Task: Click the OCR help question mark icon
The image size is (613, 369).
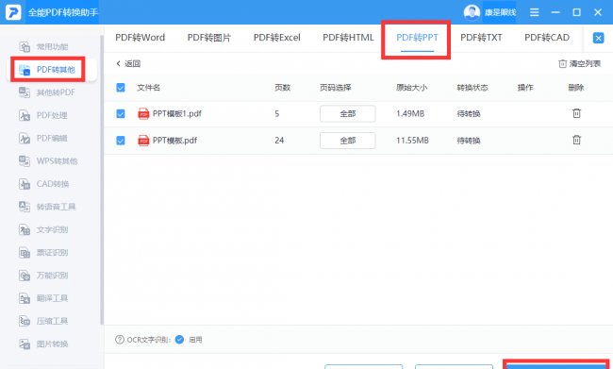Action: (x=120, y=340)
